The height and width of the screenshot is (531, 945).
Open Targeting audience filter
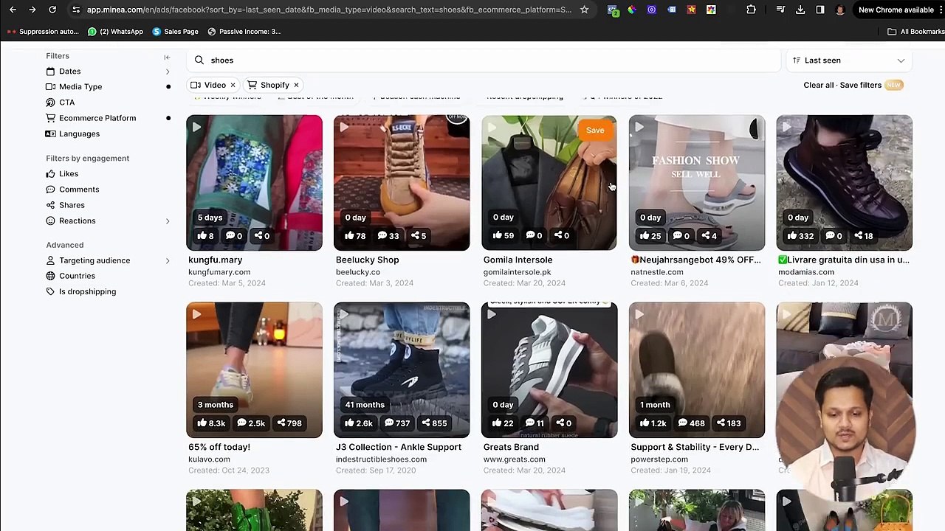[94, 260]
